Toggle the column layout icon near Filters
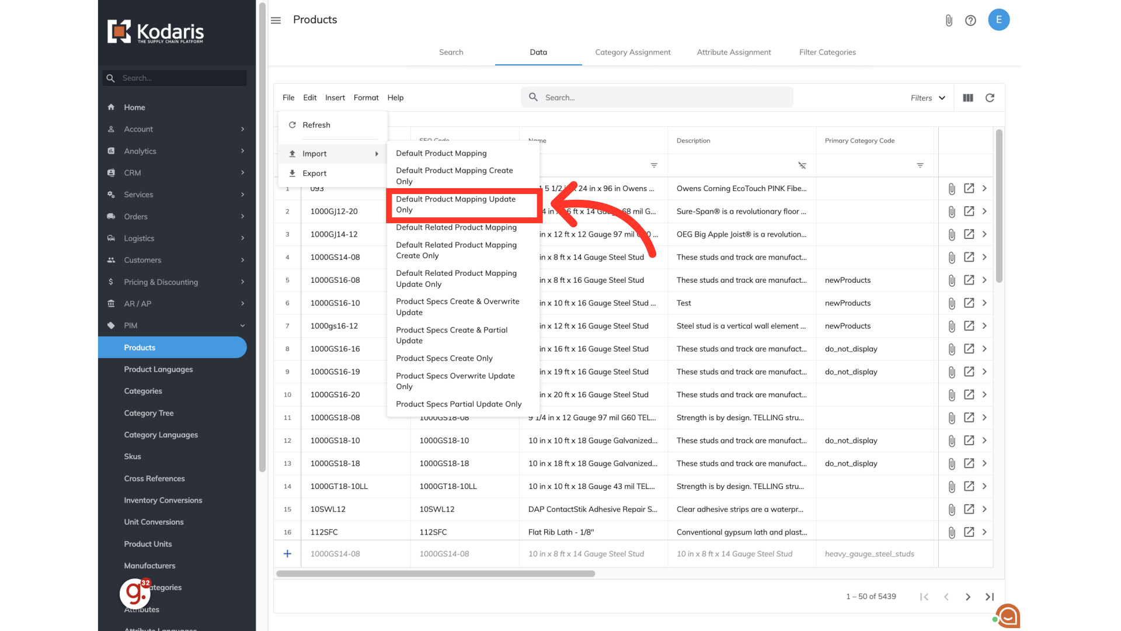The width and height of the screenshot is (1121, 631). (x=968, y=98)
